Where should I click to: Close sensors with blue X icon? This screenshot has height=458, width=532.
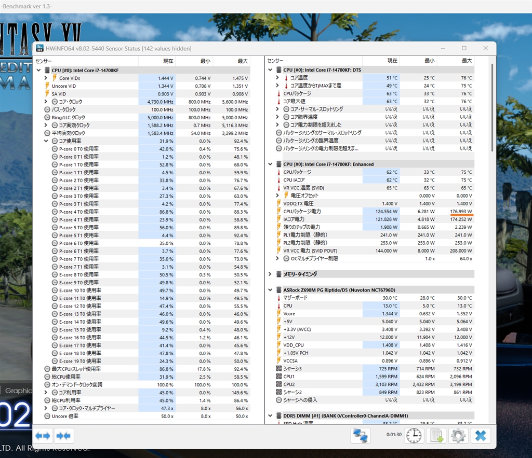[481, 436]
